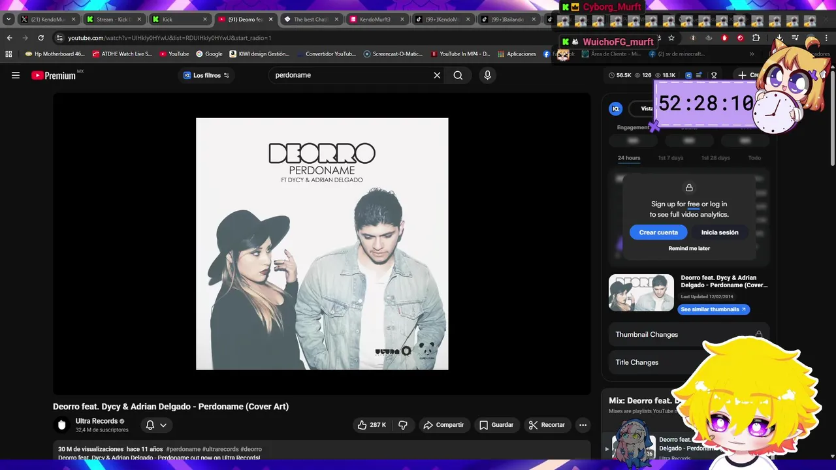Like the video (287 K)
Screen dimensions: 836x470
coord(372,425)
